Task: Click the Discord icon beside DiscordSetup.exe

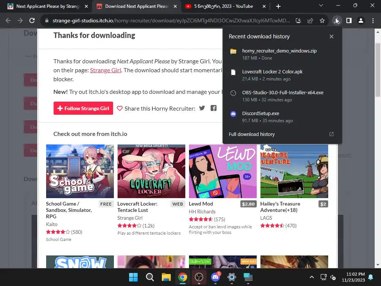Action: (233, 114)
